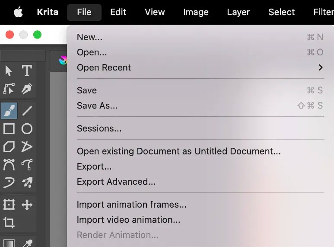Viewport: 334px width, 247px height.
Task: Select the Color Sampler eyedropper tool
Action: pos(27,243)
